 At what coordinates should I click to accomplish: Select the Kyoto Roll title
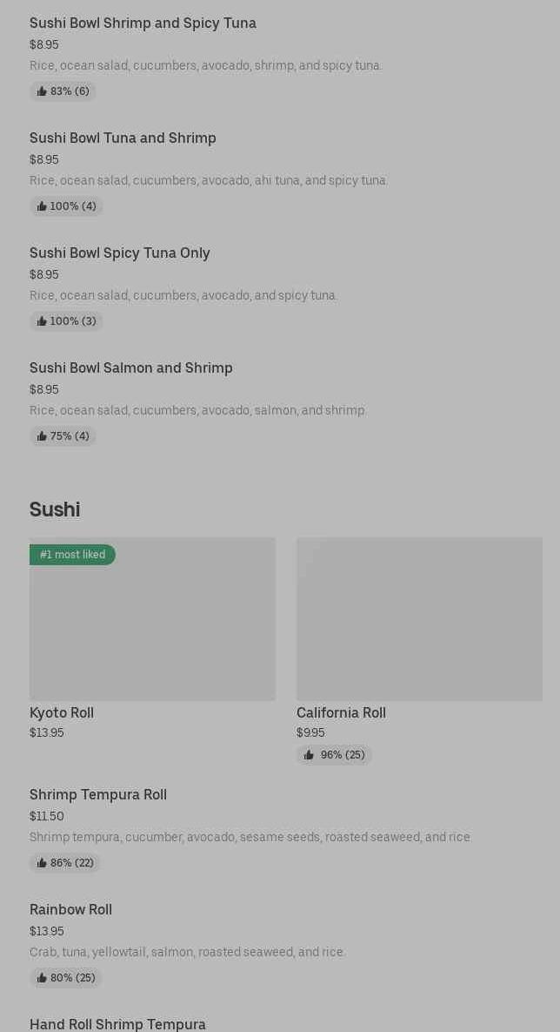click(62, 712)
